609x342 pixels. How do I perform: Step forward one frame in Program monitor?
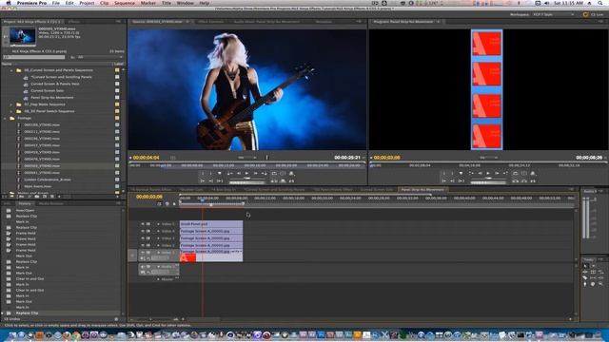point(497,173)
